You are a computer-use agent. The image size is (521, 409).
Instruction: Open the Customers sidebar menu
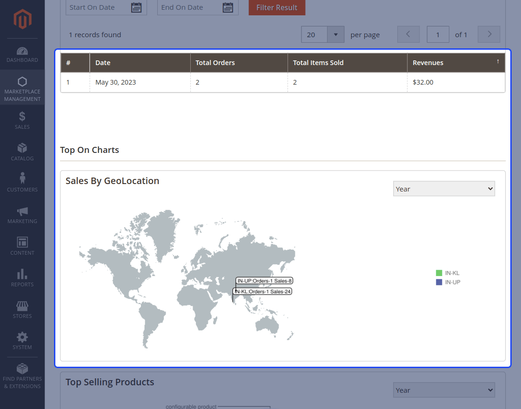click(22, 183)
